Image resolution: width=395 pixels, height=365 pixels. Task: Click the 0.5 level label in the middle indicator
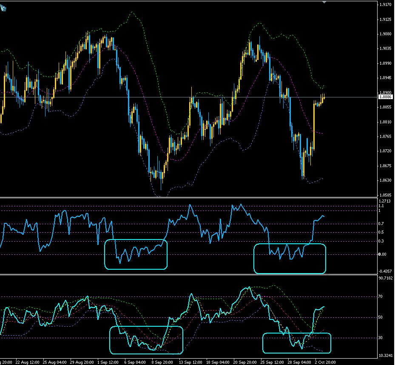pyautogui.click(x=381, y=232)
